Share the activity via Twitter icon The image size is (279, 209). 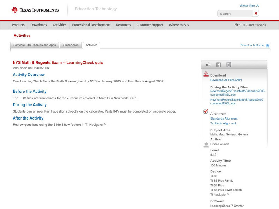tap(228, 65)
